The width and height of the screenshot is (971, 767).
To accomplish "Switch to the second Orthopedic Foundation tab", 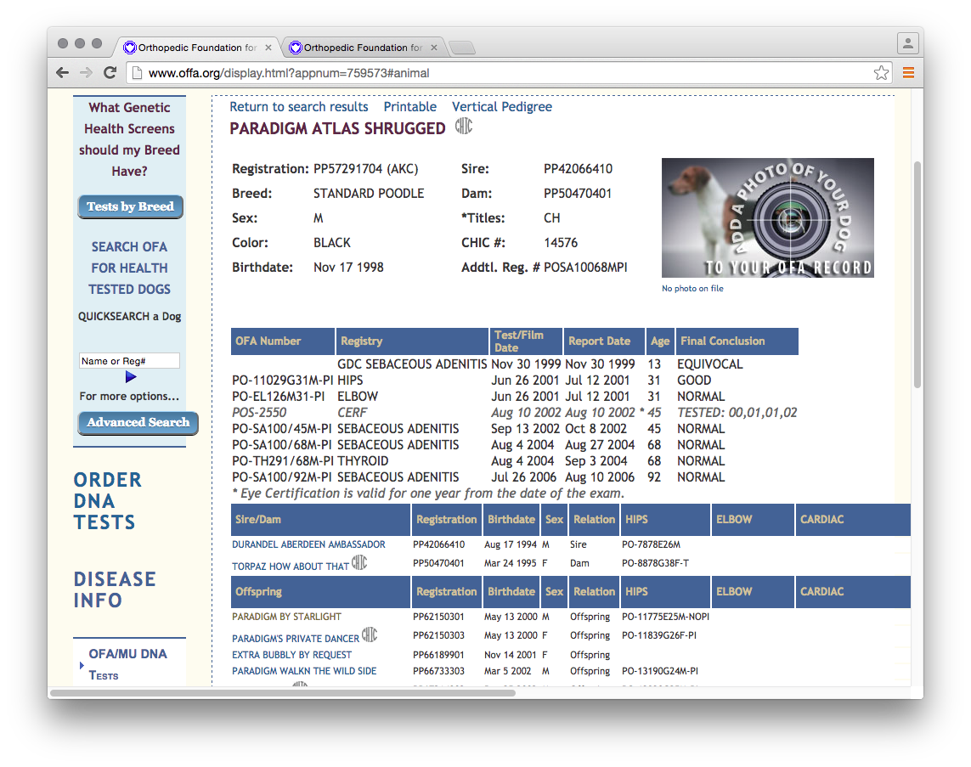I will point(363,48).
